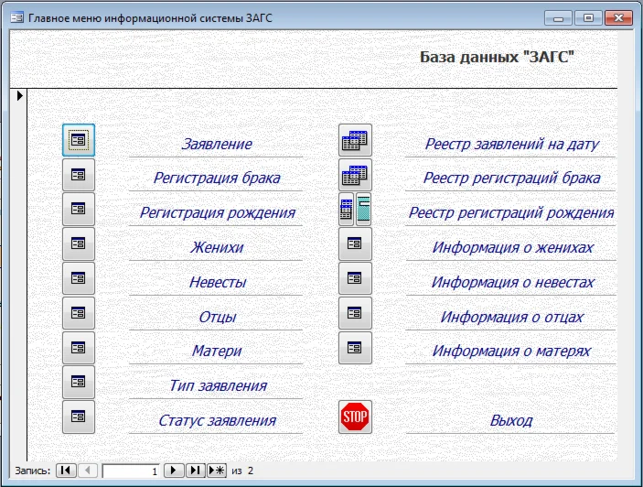This screenshot has height=487, width=643.
Task: Click the Регистрация рождения label
Action: pyautogui.click(x=218, y=213)
